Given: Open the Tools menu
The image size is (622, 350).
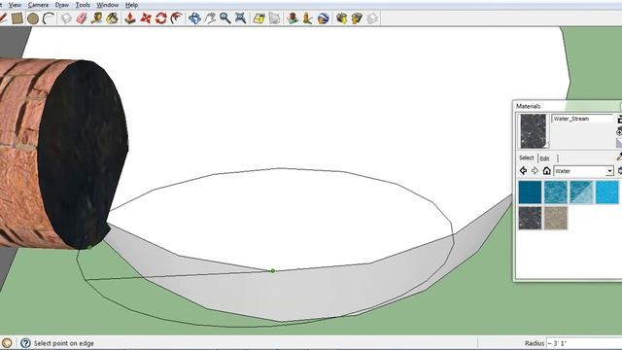Looking at the screenshot, I should [x=83, y=5].
